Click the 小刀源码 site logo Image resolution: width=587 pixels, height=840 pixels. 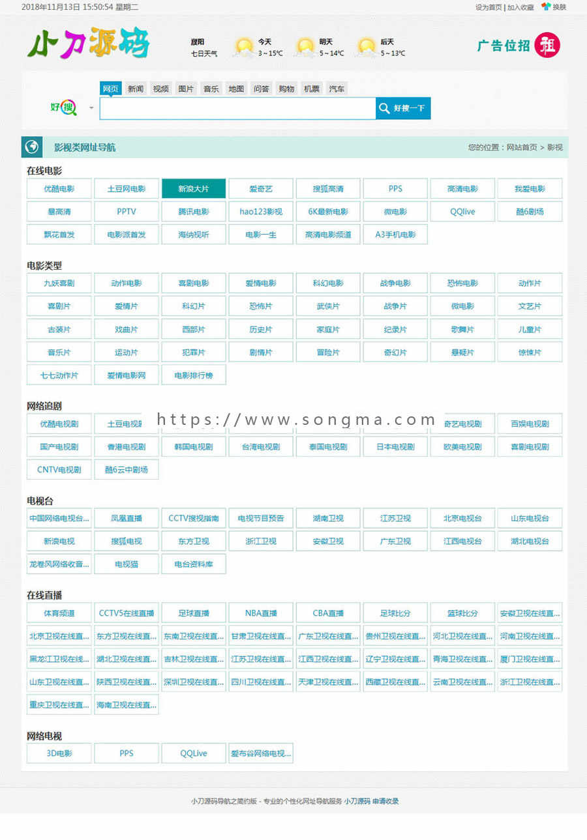(88, 44)
